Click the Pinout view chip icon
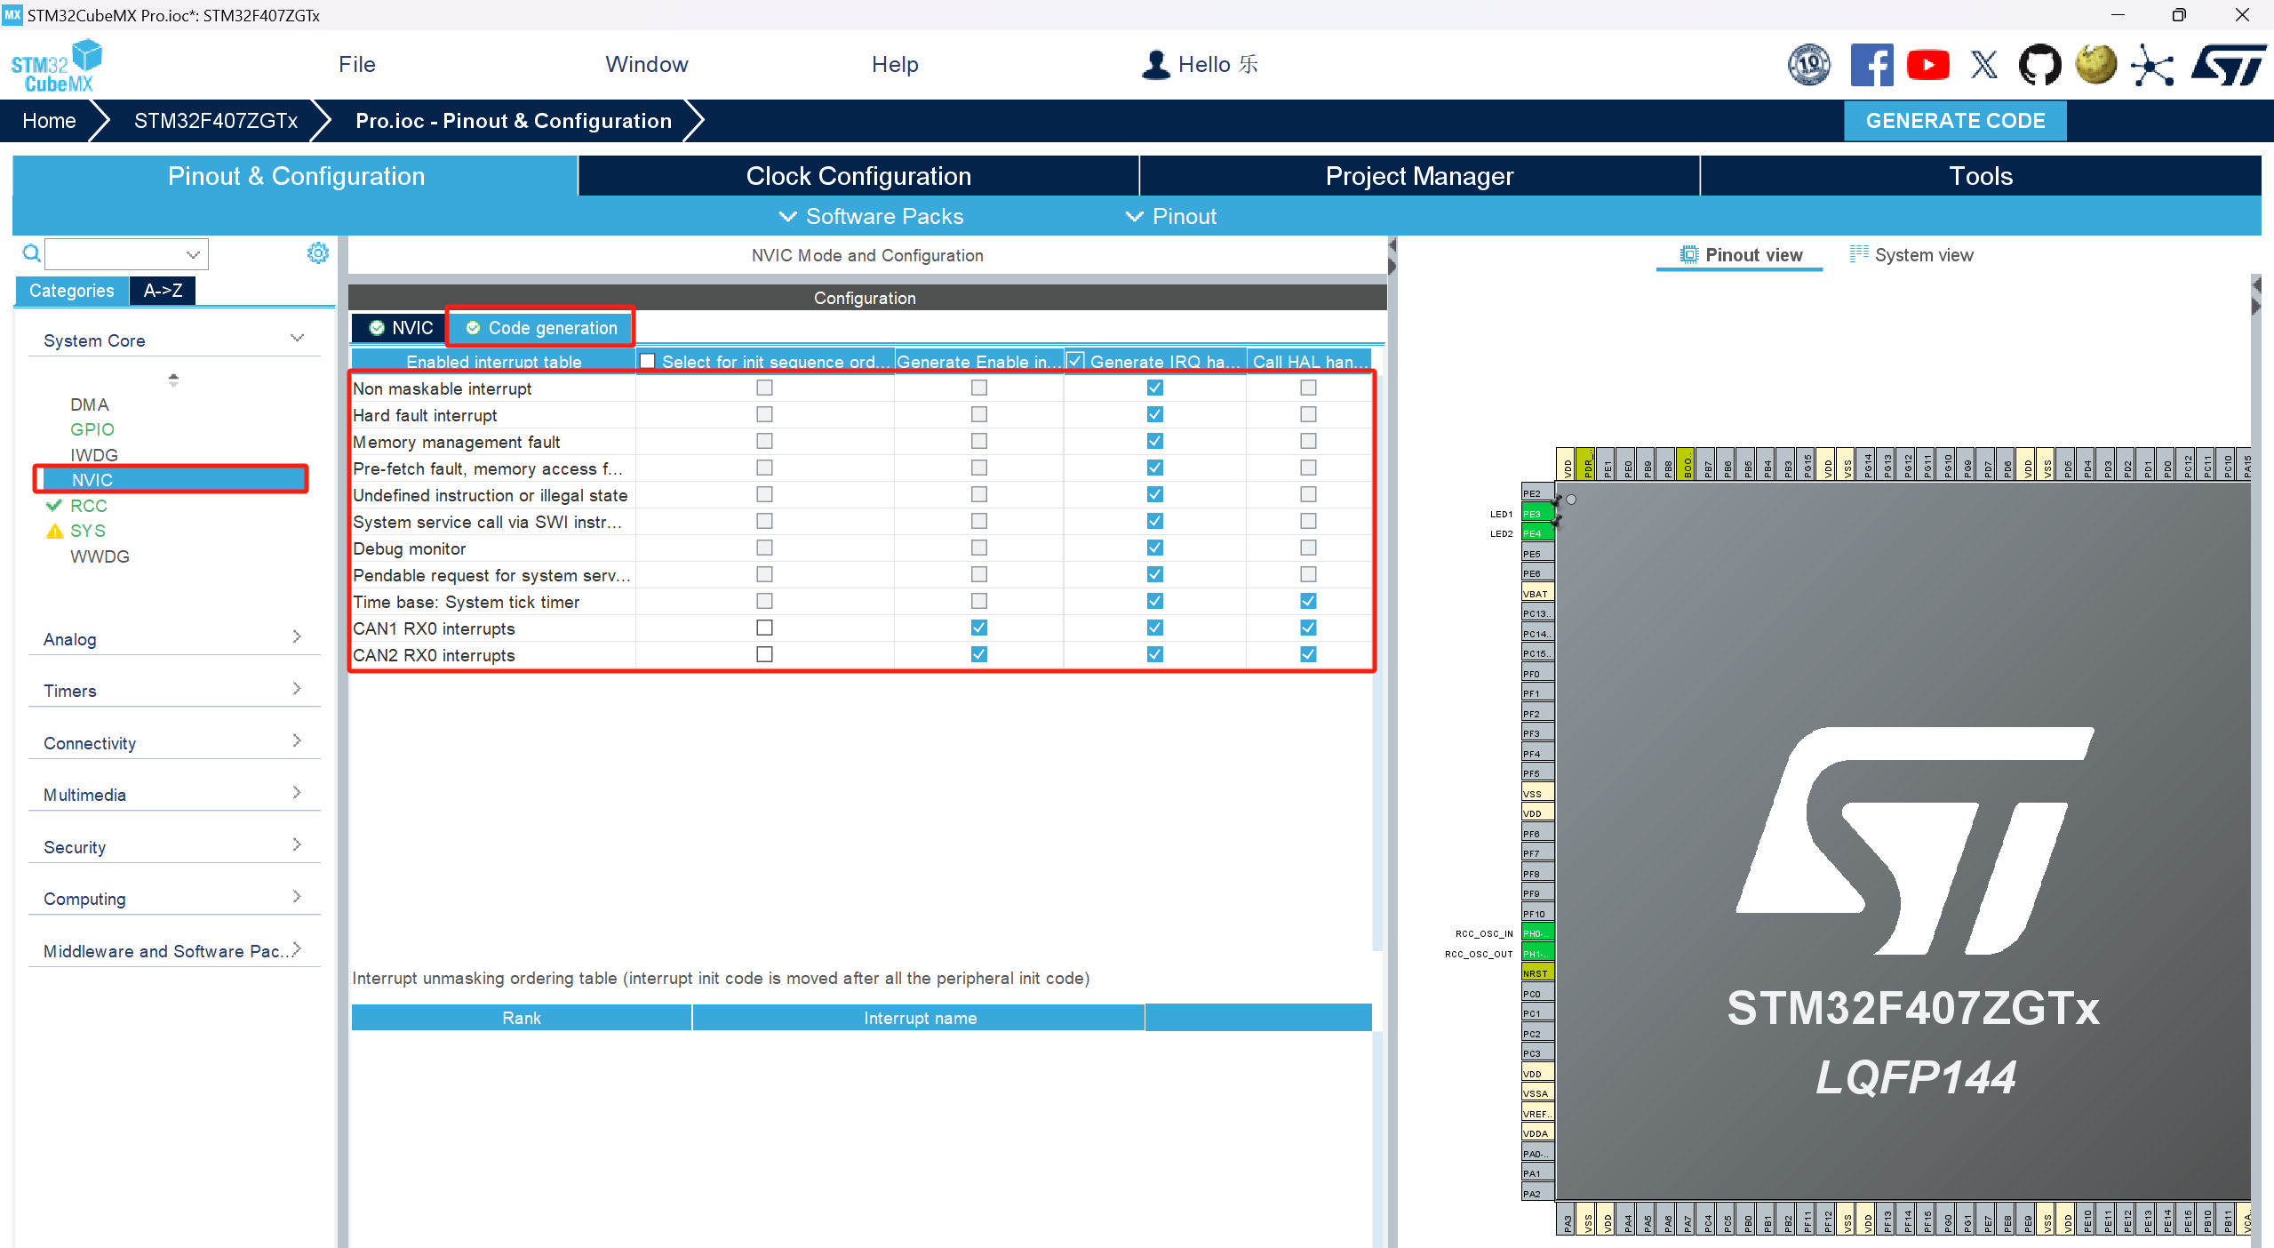The width and height of the screenshot is (2274, 1248). point(1688,255)
